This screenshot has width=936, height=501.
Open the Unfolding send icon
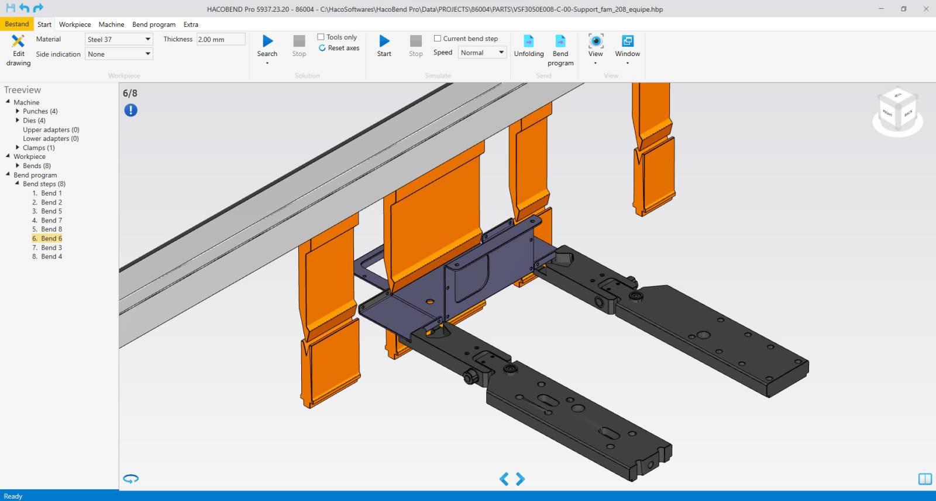pyautogui.click(x=528, y=41)
